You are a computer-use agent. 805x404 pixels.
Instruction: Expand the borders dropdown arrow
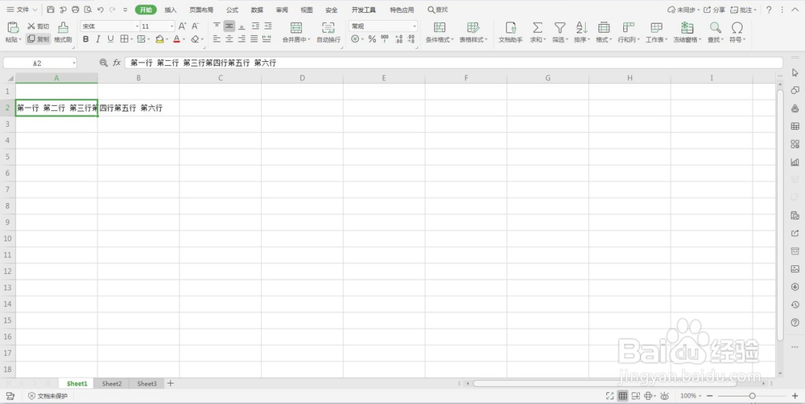[131, 39]
